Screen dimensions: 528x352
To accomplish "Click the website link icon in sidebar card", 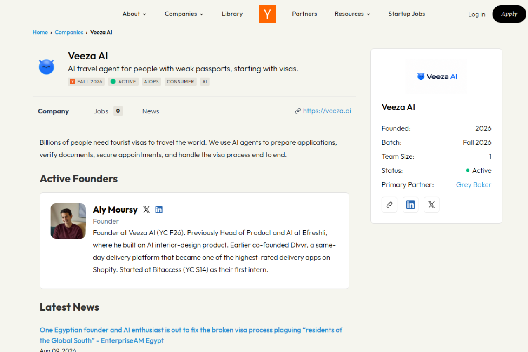I will (x=389, y=205).
